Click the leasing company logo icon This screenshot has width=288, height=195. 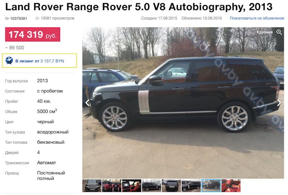(x=9, y=60)
